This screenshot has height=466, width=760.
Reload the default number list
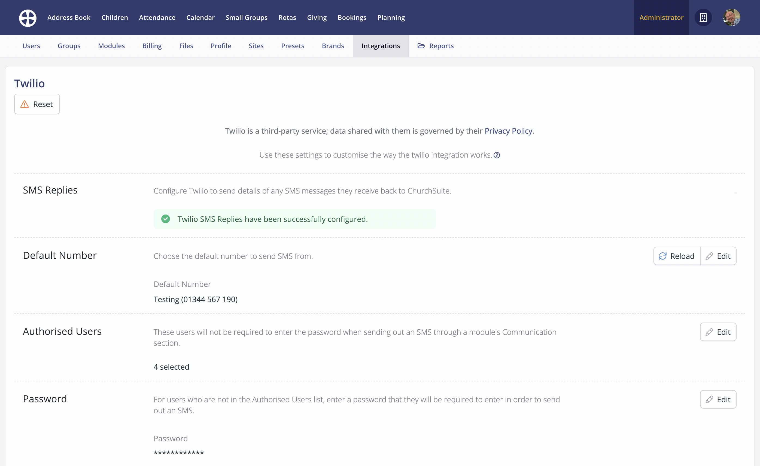coord(677,256)
